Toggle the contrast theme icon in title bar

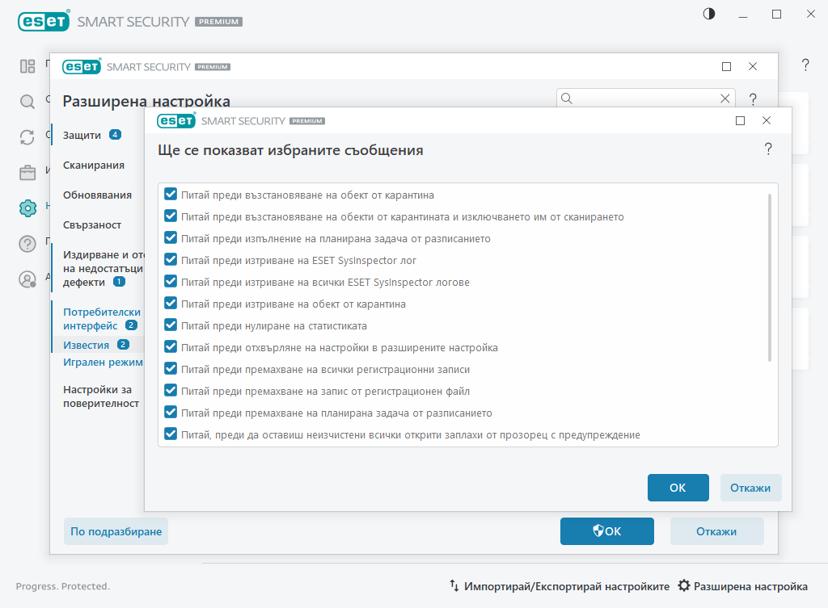tap(709, 15)
